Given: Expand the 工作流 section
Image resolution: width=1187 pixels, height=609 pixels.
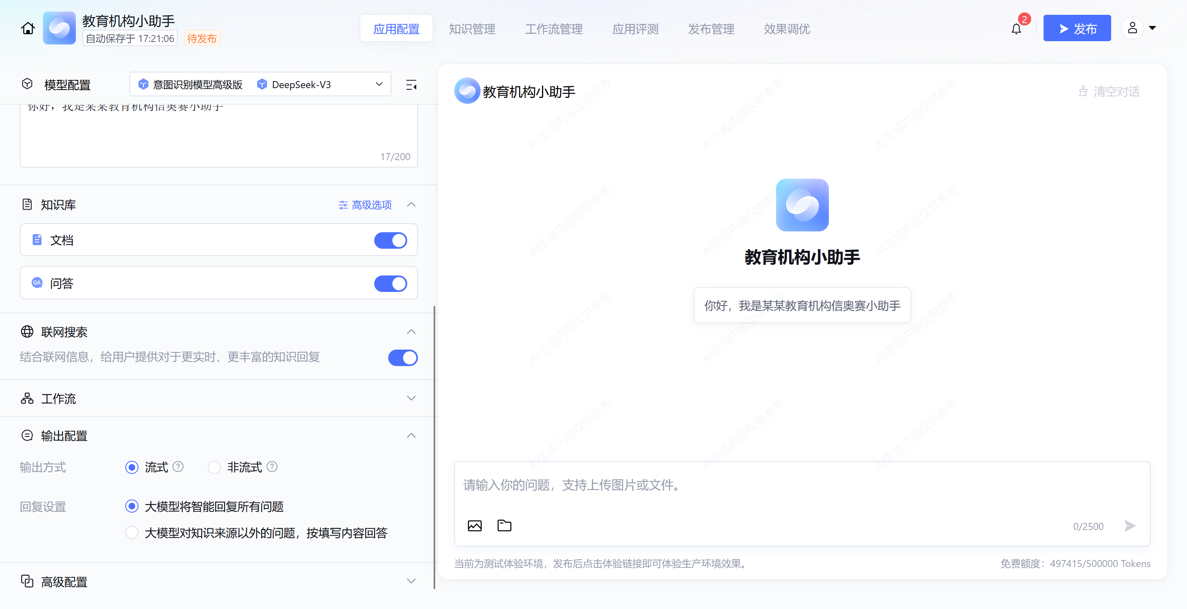Looking at the screenshot, I should [411, 398].
